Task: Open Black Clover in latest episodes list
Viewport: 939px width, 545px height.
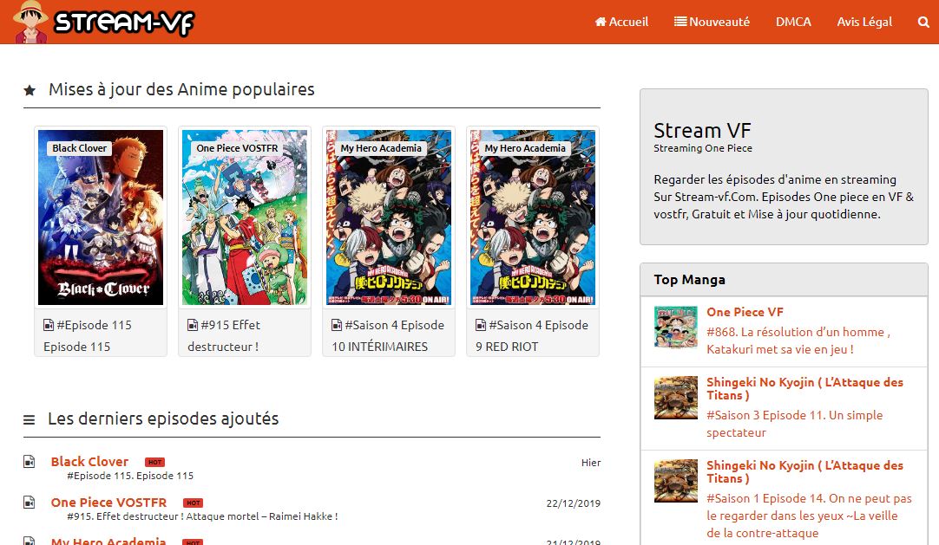Action: 90,462
